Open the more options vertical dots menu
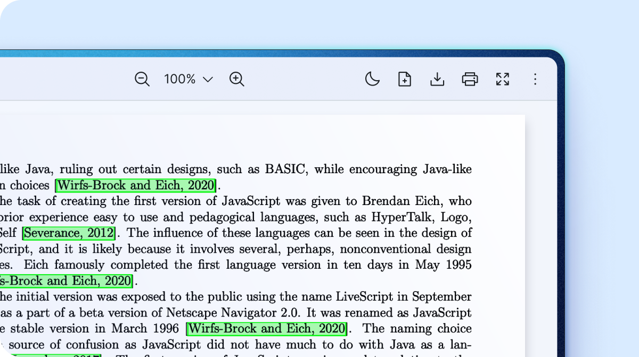639x357 pixels. pos(535,79)
